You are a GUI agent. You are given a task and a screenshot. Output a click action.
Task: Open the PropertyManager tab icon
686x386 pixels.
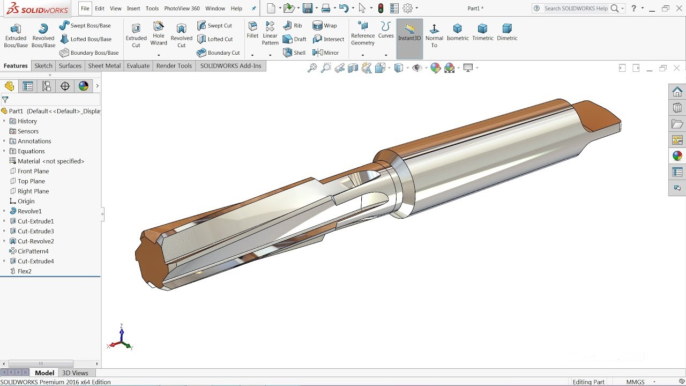(28, 86)
